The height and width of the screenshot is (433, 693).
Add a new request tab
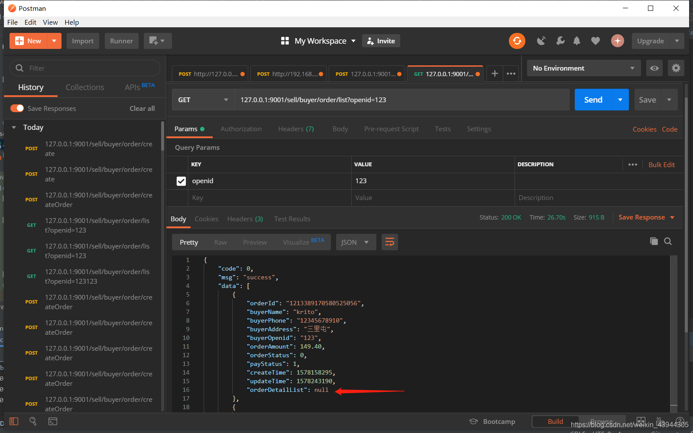click(495, 74)
